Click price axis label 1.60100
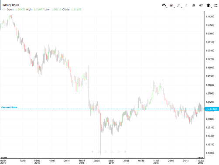The width and height of the screenshot is (219, 165). [210, 42]
